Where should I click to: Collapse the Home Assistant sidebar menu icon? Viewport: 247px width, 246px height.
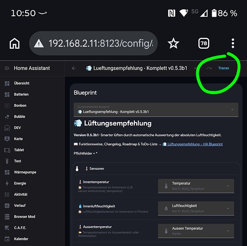tap(7, 68)
